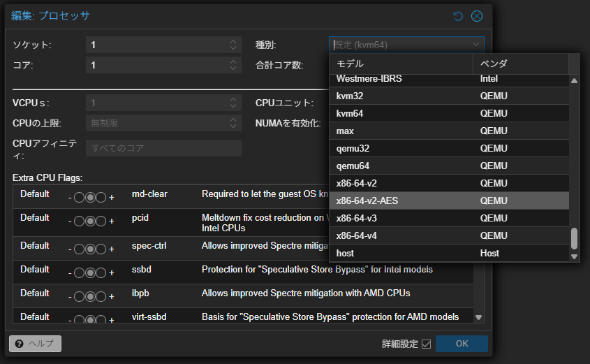Pick x86-64-v4 CPU model
The width and height of the screenshot is (590, 364).
point(449,235)
